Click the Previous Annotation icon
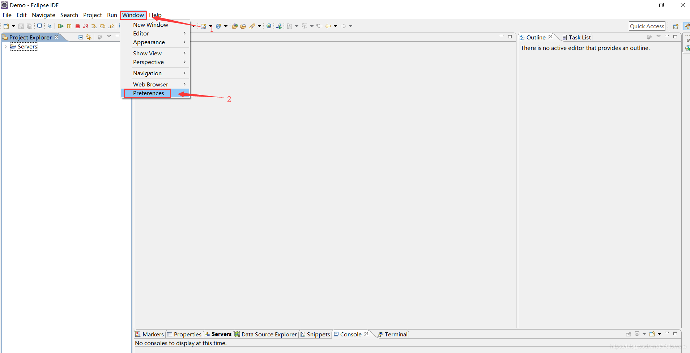This screenshot has height=353, width=690. 304,26
